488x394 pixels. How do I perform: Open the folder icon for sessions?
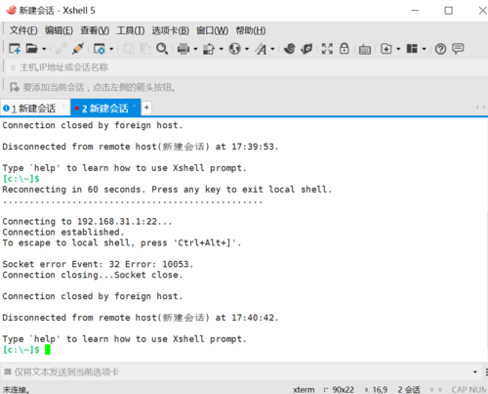pyautogui.click(x=31, y=49)
